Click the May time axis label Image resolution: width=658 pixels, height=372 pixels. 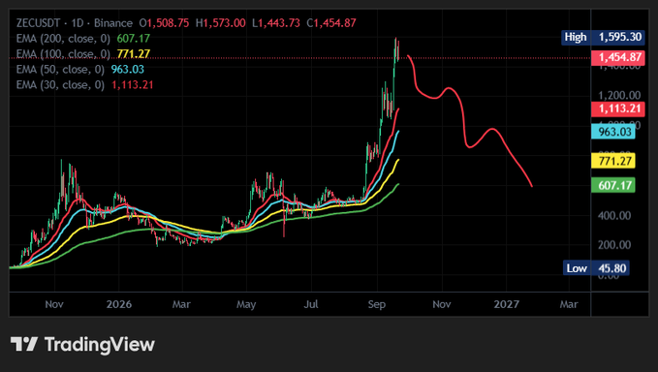[246, 304]
